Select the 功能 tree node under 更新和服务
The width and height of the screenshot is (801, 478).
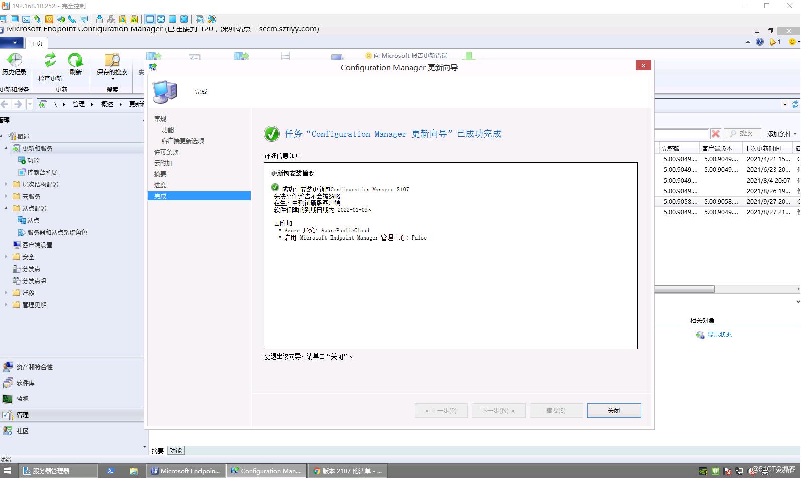[x=33, y=160]
